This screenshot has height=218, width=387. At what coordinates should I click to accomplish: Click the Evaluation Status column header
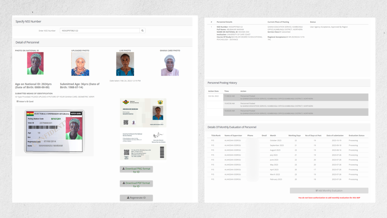pos(356,135)
